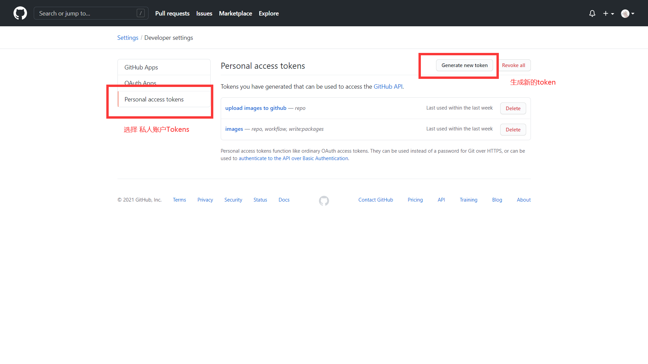Delete the images token
Image resolution: width=648 pixels, height=364 pixels.
(513, 130)
